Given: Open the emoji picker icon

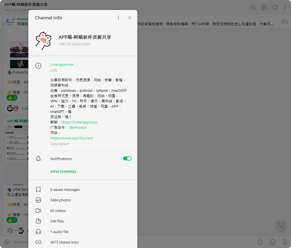Looking at the screenshot, I should click(272, 242).
